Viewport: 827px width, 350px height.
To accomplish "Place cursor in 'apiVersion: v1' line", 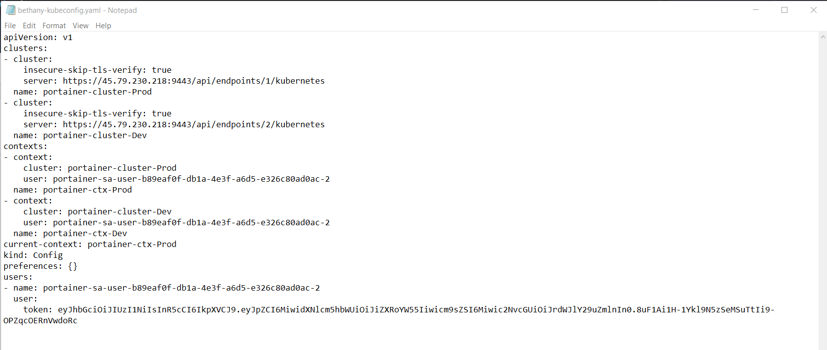I will 38,38.
